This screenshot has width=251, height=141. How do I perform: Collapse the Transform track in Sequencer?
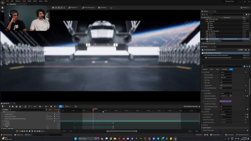(2, 121)
